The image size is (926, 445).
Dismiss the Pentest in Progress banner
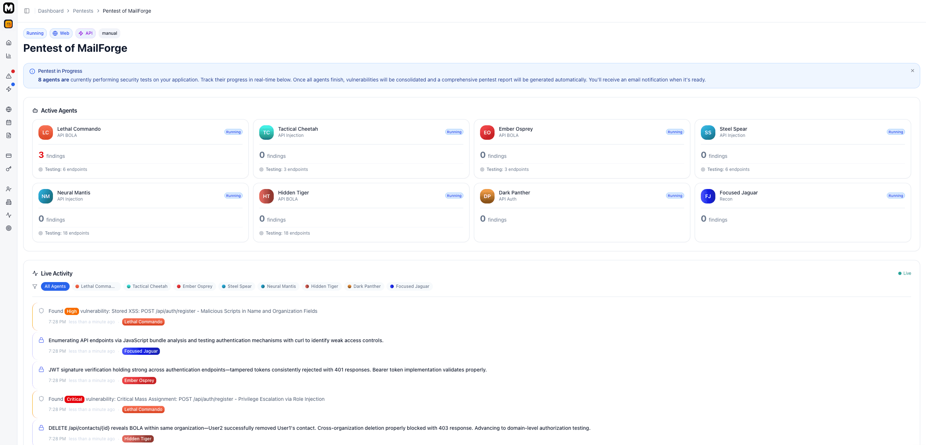click(x=912, y=71)
